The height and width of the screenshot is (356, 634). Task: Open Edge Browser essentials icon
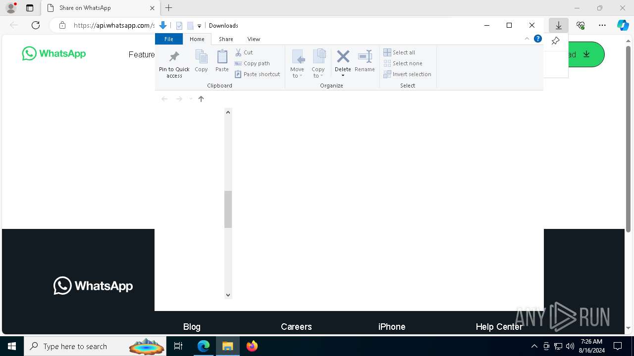tap(581, 25)
